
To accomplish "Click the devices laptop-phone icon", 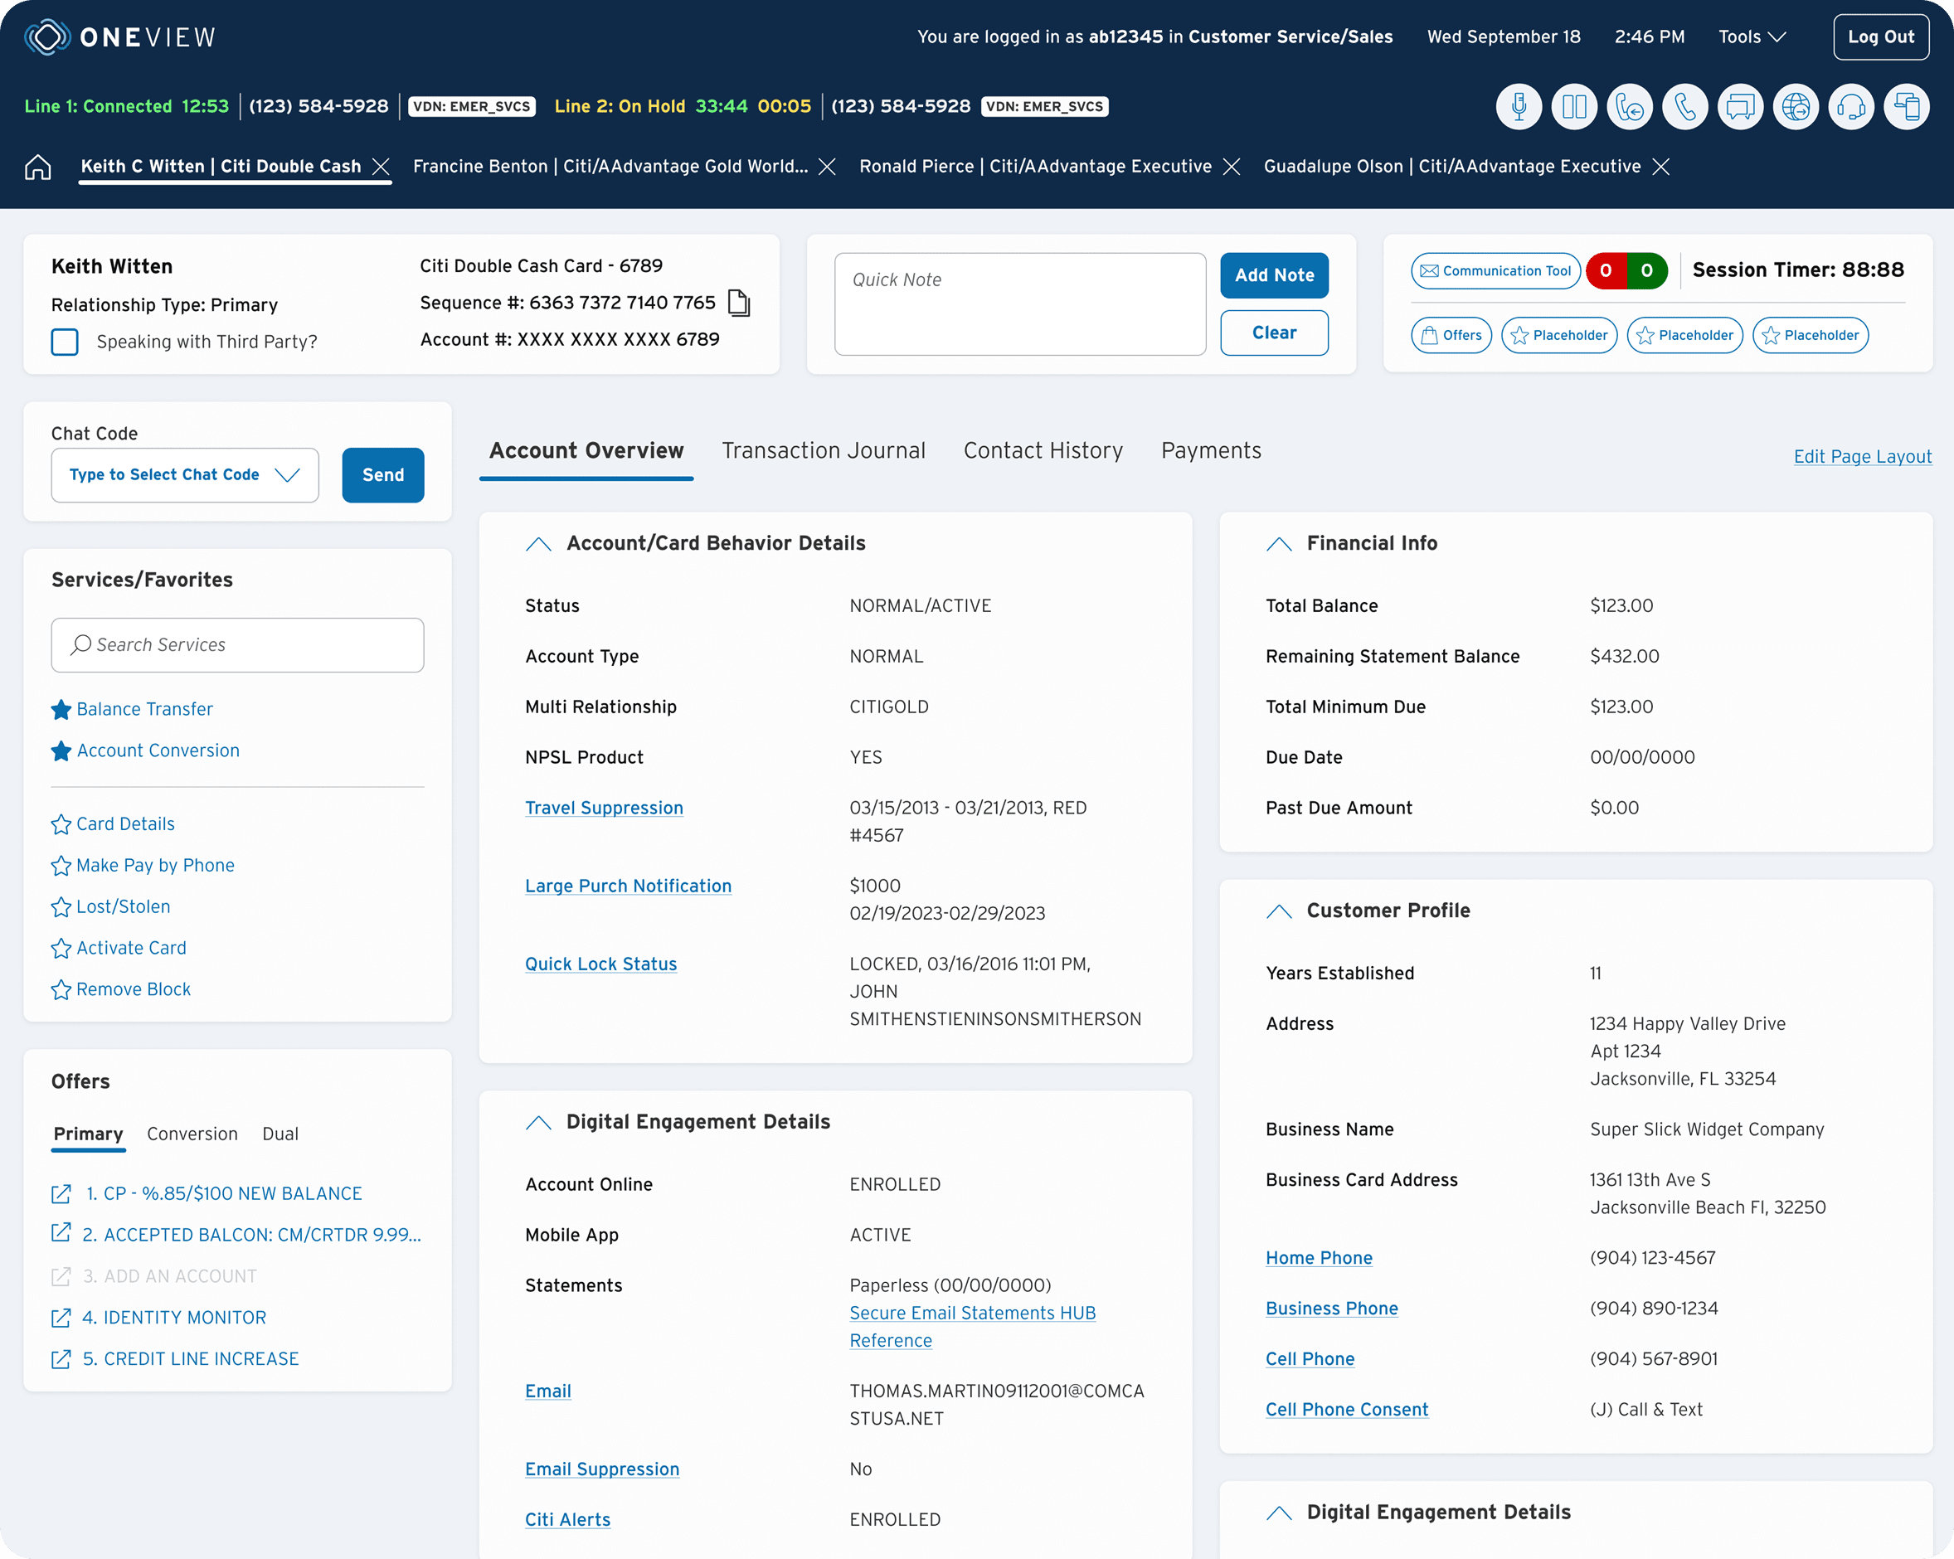I will (x=1906, y=107).
